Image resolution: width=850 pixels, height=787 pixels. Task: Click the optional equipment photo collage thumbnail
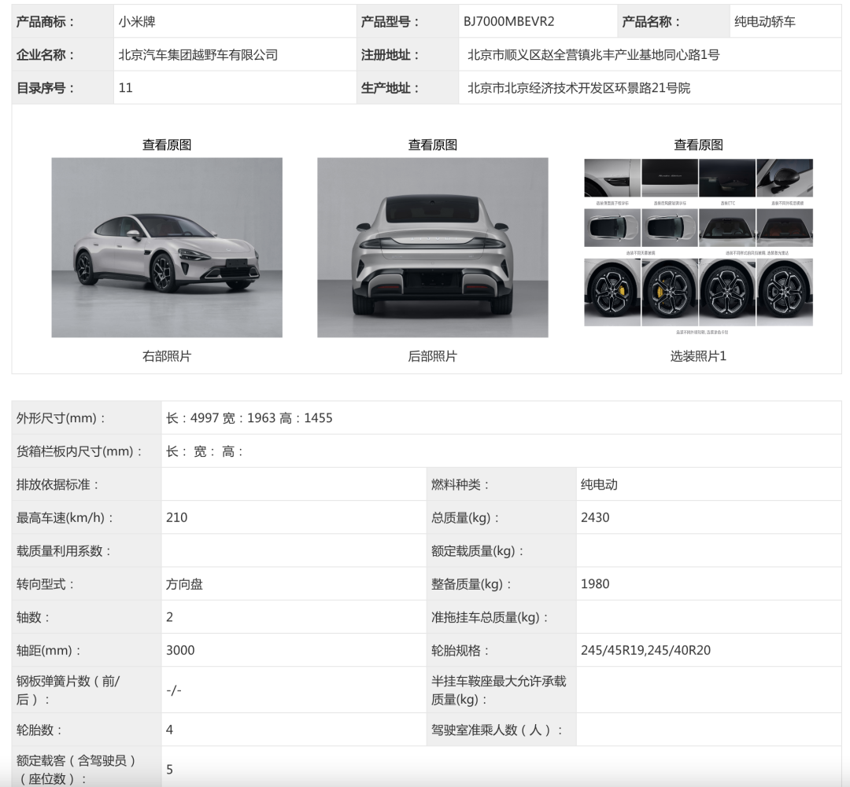[x=698, y=248]
